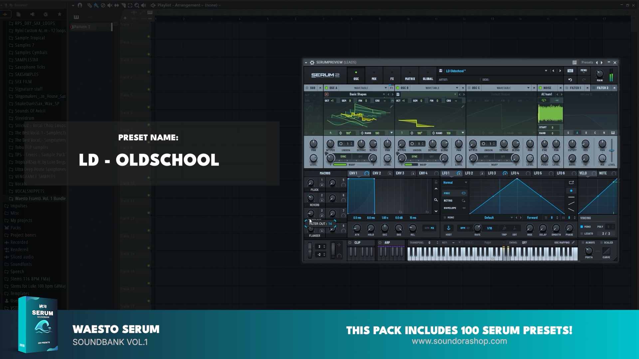The width and height of the screenshot is (639, 359).
Task: Enable FILTER 1
Action: (567, 88)
